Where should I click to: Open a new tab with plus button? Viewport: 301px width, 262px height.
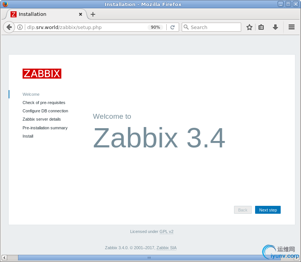click(93, 14)
